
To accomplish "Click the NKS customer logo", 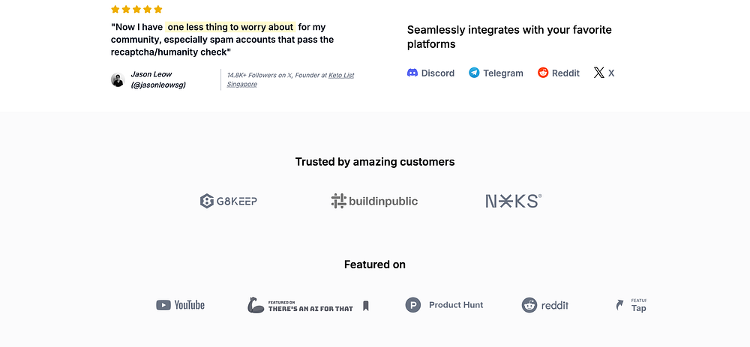I will [x=513, y=201].
